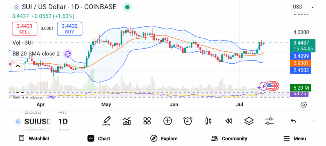This screenshot has height=146, width=326.
Task: Toggle the green market status indicator
Action: [x=127, y=7]
